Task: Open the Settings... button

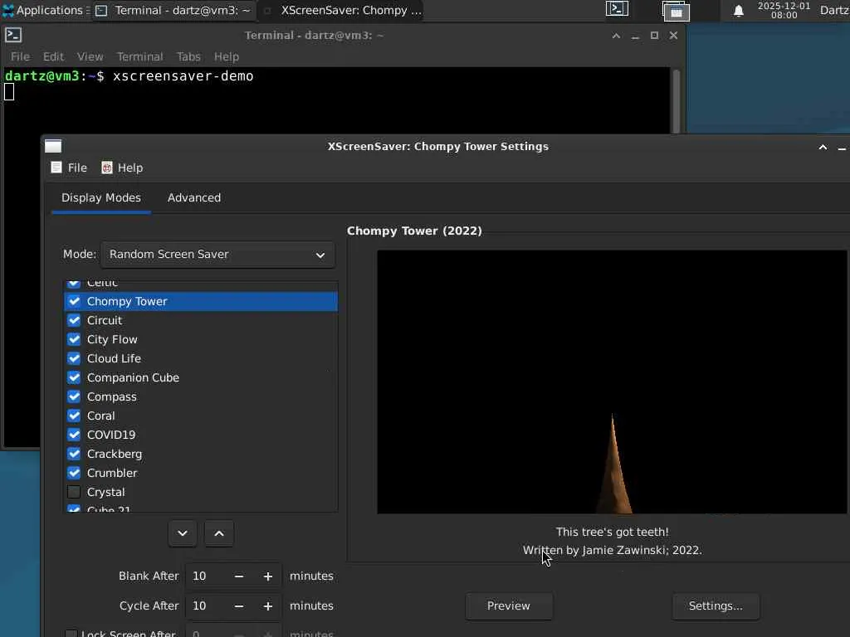Action: tap(715, 605)
